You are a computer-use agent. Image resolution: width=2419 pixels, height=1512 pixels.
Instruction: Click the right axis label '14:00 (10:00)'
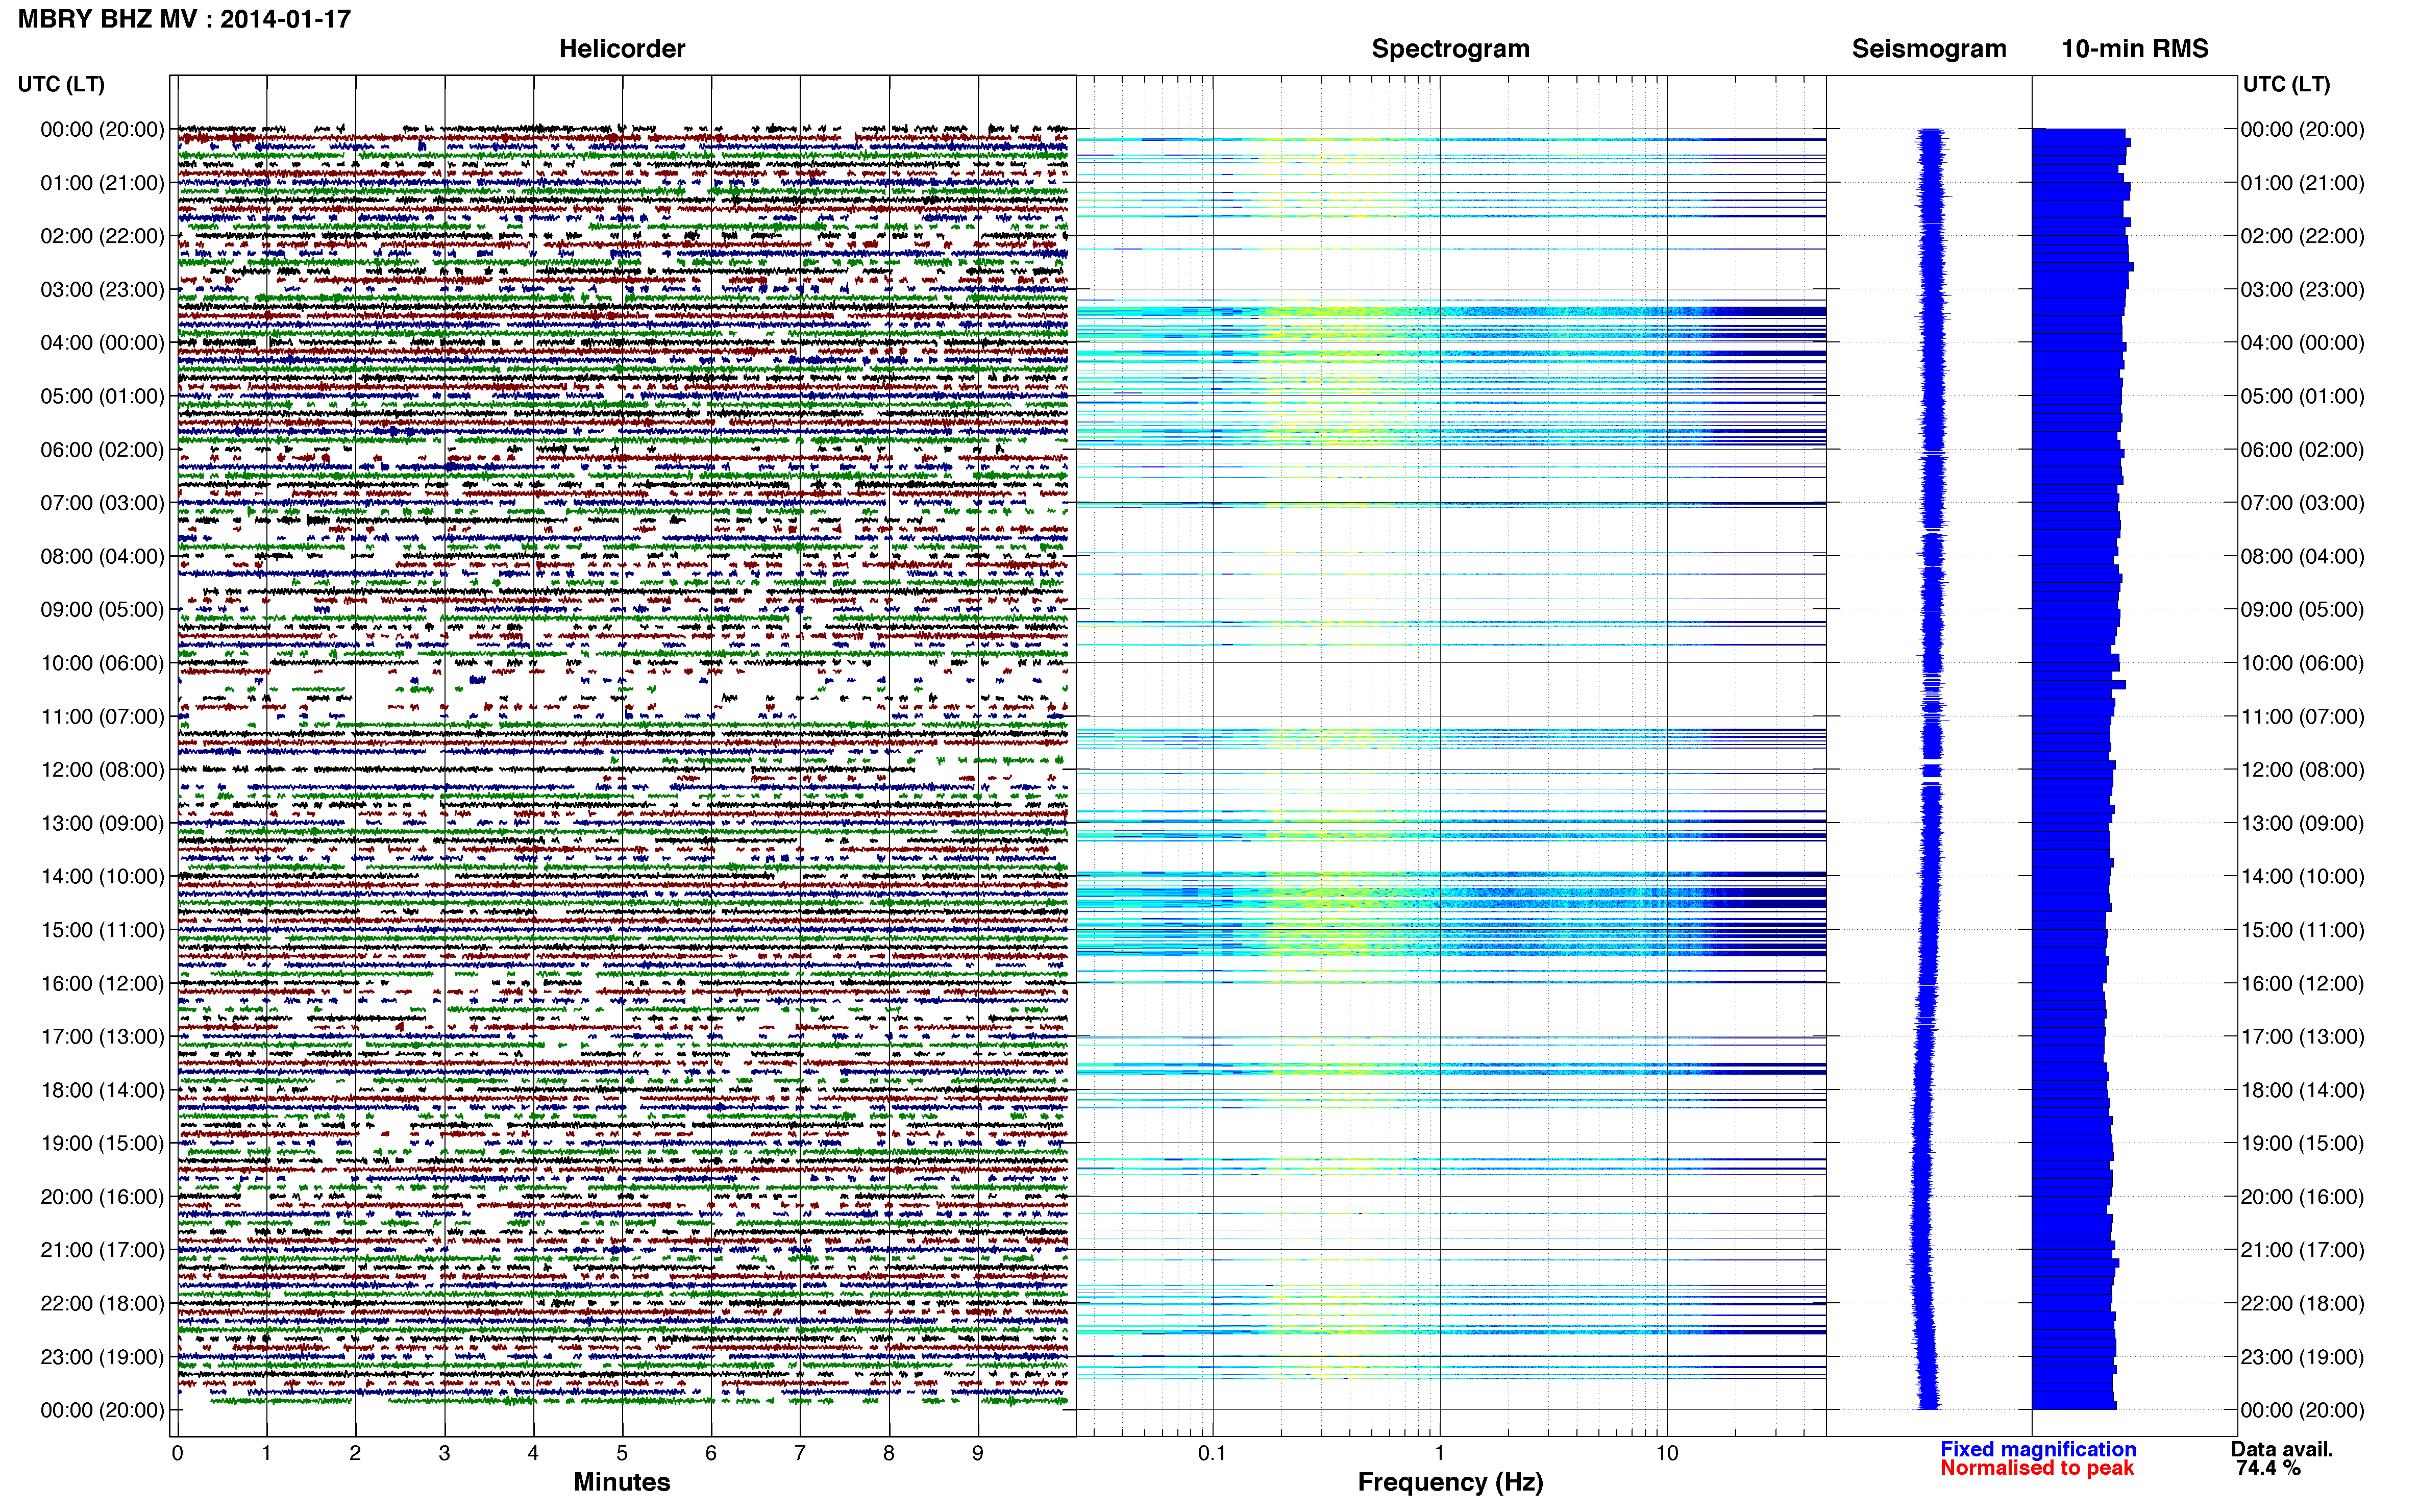(x=2302, y=877)
